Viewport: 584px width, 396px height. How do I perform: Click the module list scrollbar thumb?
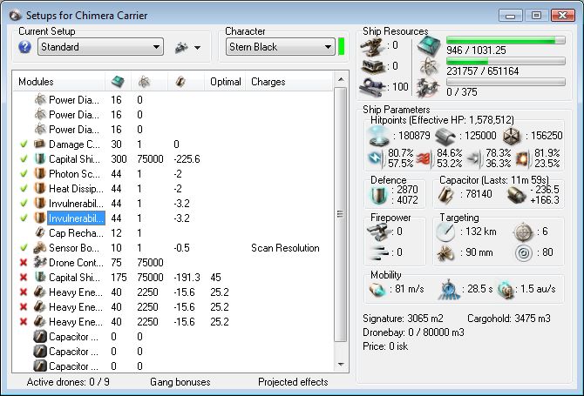click(341, 214)
